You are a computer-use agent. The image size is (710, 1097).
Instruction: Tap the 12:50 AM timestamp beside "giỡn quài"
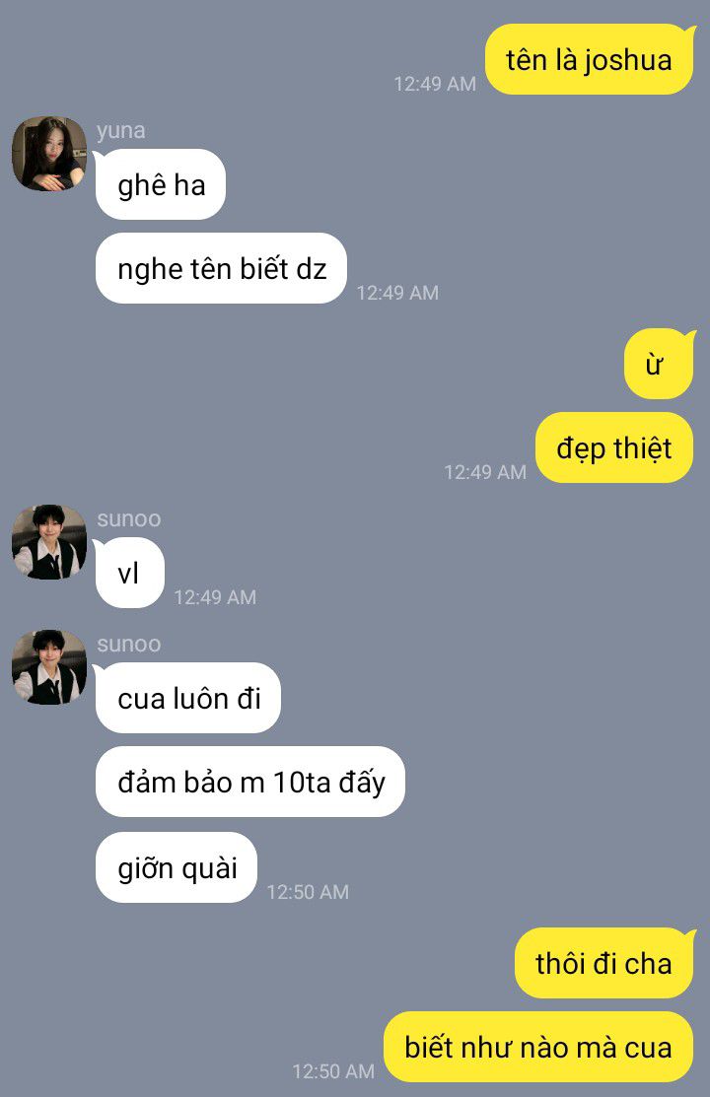(308, 892)
